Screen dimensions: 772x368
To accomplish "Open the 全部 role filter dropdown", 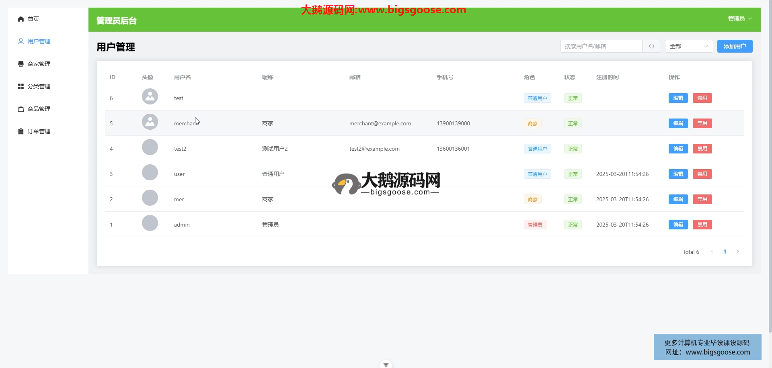I will click(x=689, y=46).
